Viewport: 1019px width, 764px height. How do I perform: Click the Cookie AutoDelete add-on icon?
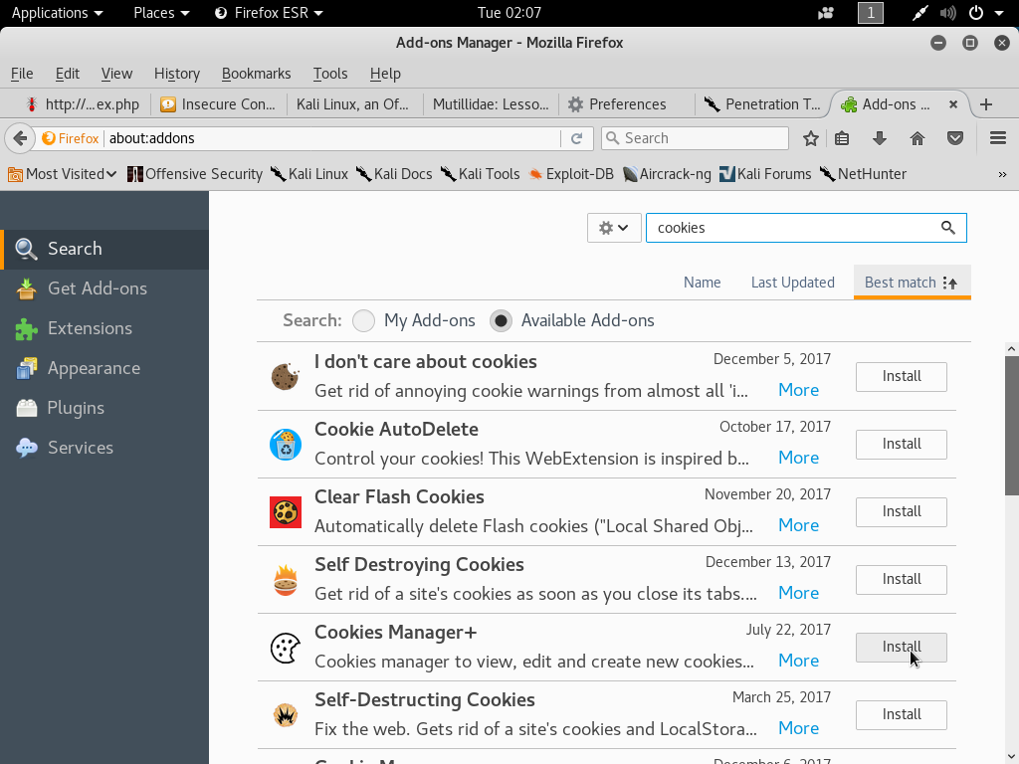tap(286, 444)
